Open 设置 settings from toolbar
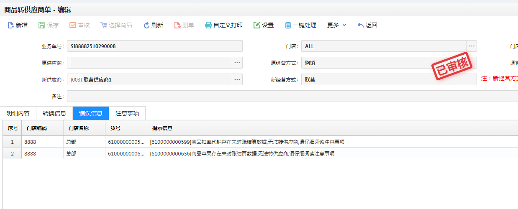Screen dimensions: 518x209 257,25
